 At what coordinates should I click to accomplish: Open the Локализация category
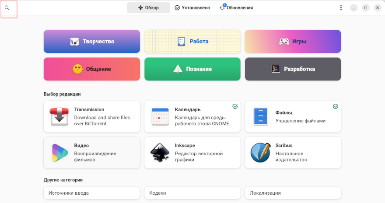[293, 193]
